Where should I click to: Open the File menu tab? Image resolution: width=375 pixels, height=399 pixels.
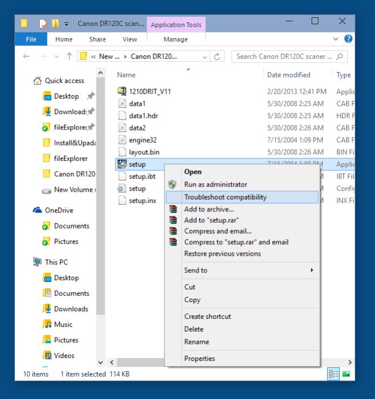(31, 39)
